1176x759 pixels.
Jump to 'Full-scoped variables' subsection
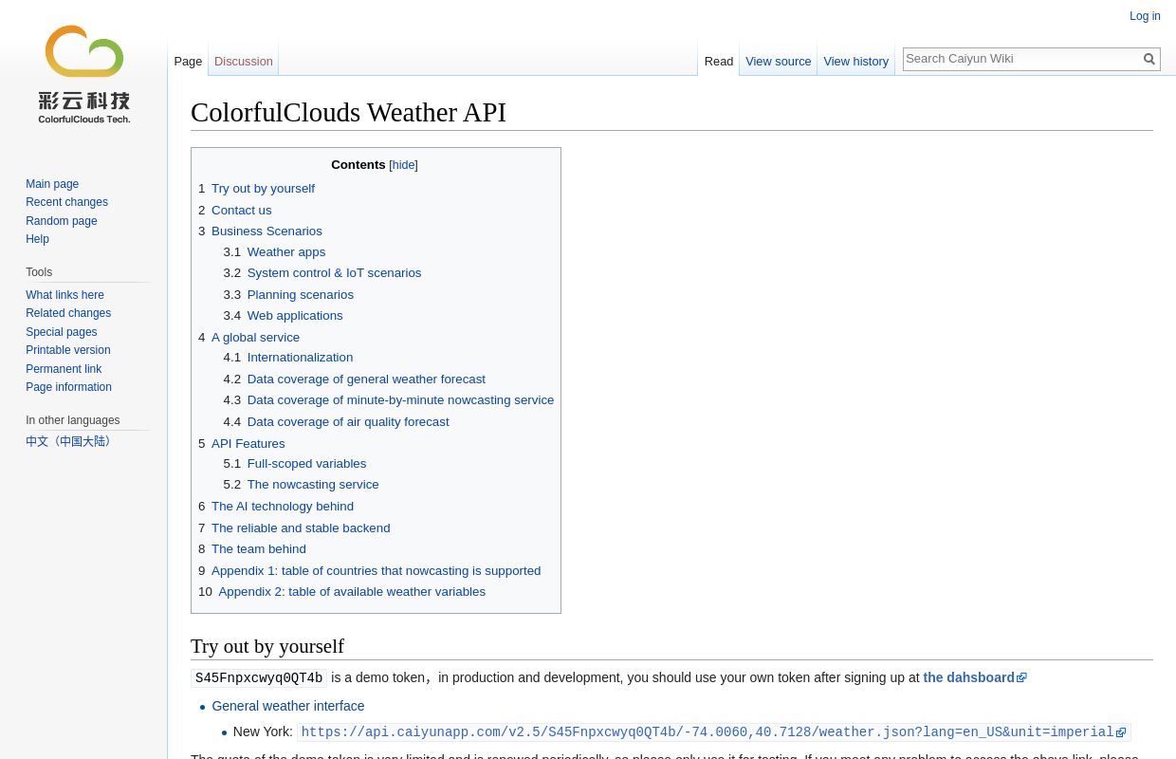coord(306,464)
